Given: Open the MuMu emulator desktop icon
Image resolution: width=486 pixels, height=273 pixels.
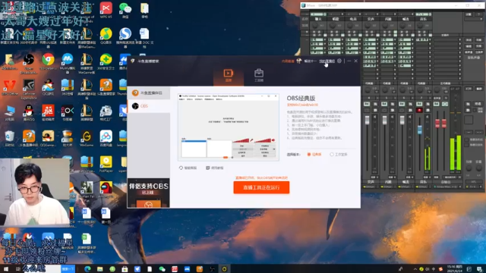Looking at the screenshot, I should [68, 63].
